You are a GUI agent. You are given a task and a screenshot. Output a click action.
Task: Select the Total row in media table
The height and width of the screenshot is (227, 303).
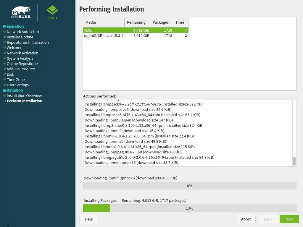click(x=136, y=30)
